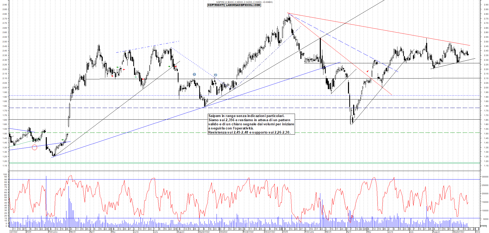Viewport: 489px width, 233px height.
Task: Click the November label on time axis
Action: click(x=248, y=232)
